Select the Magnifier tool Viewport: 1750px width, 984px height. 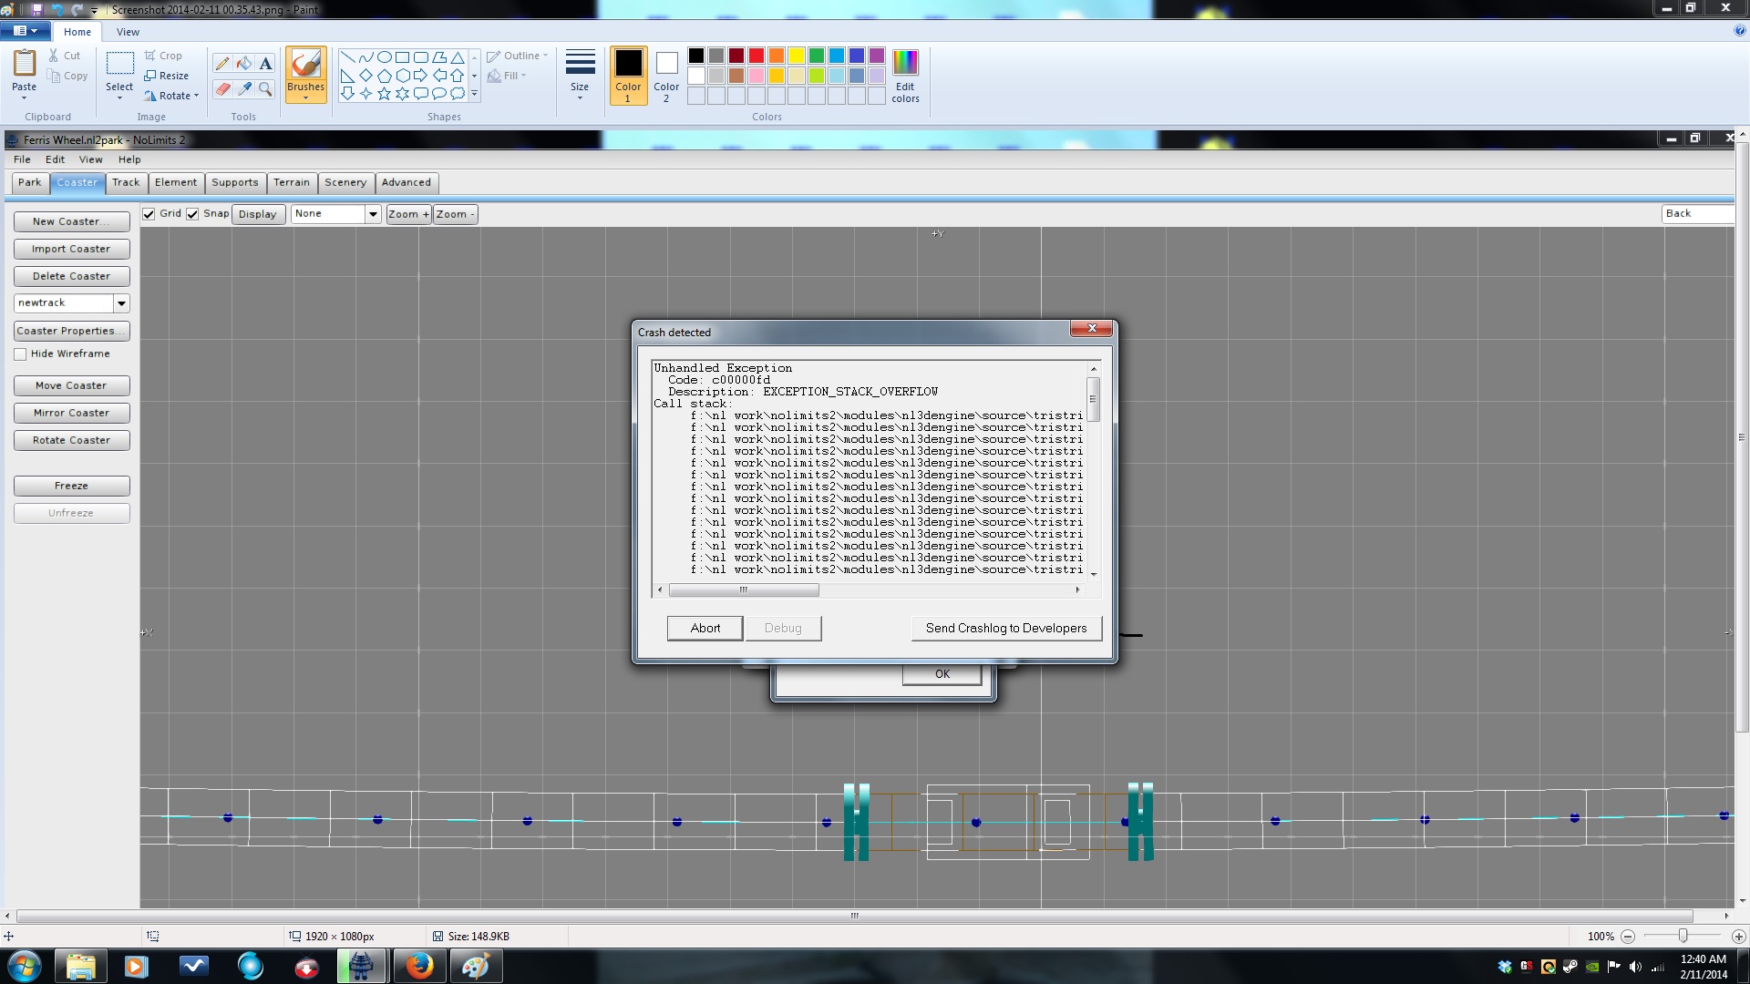[265, 88]
